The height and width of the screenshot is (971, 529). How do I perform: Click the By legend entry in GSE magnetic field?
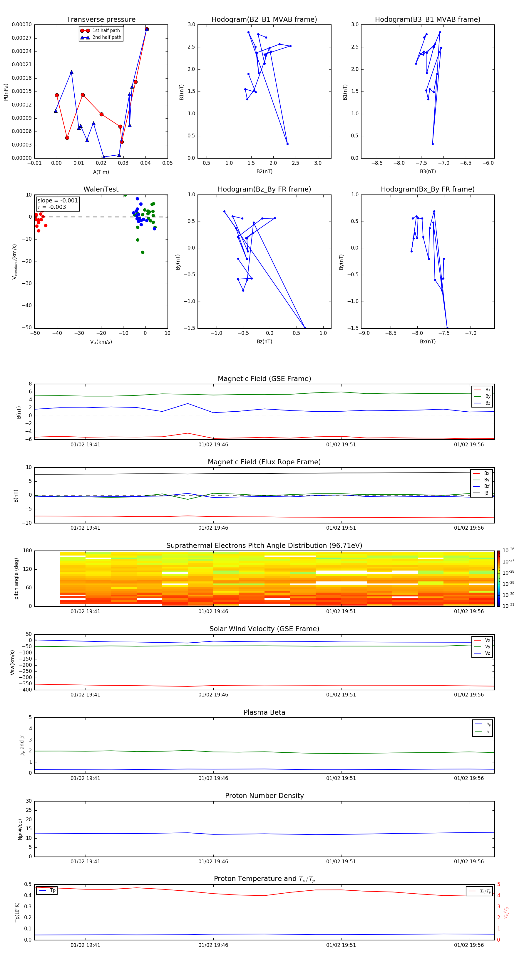pyautogui.click(x=482, y=397)
